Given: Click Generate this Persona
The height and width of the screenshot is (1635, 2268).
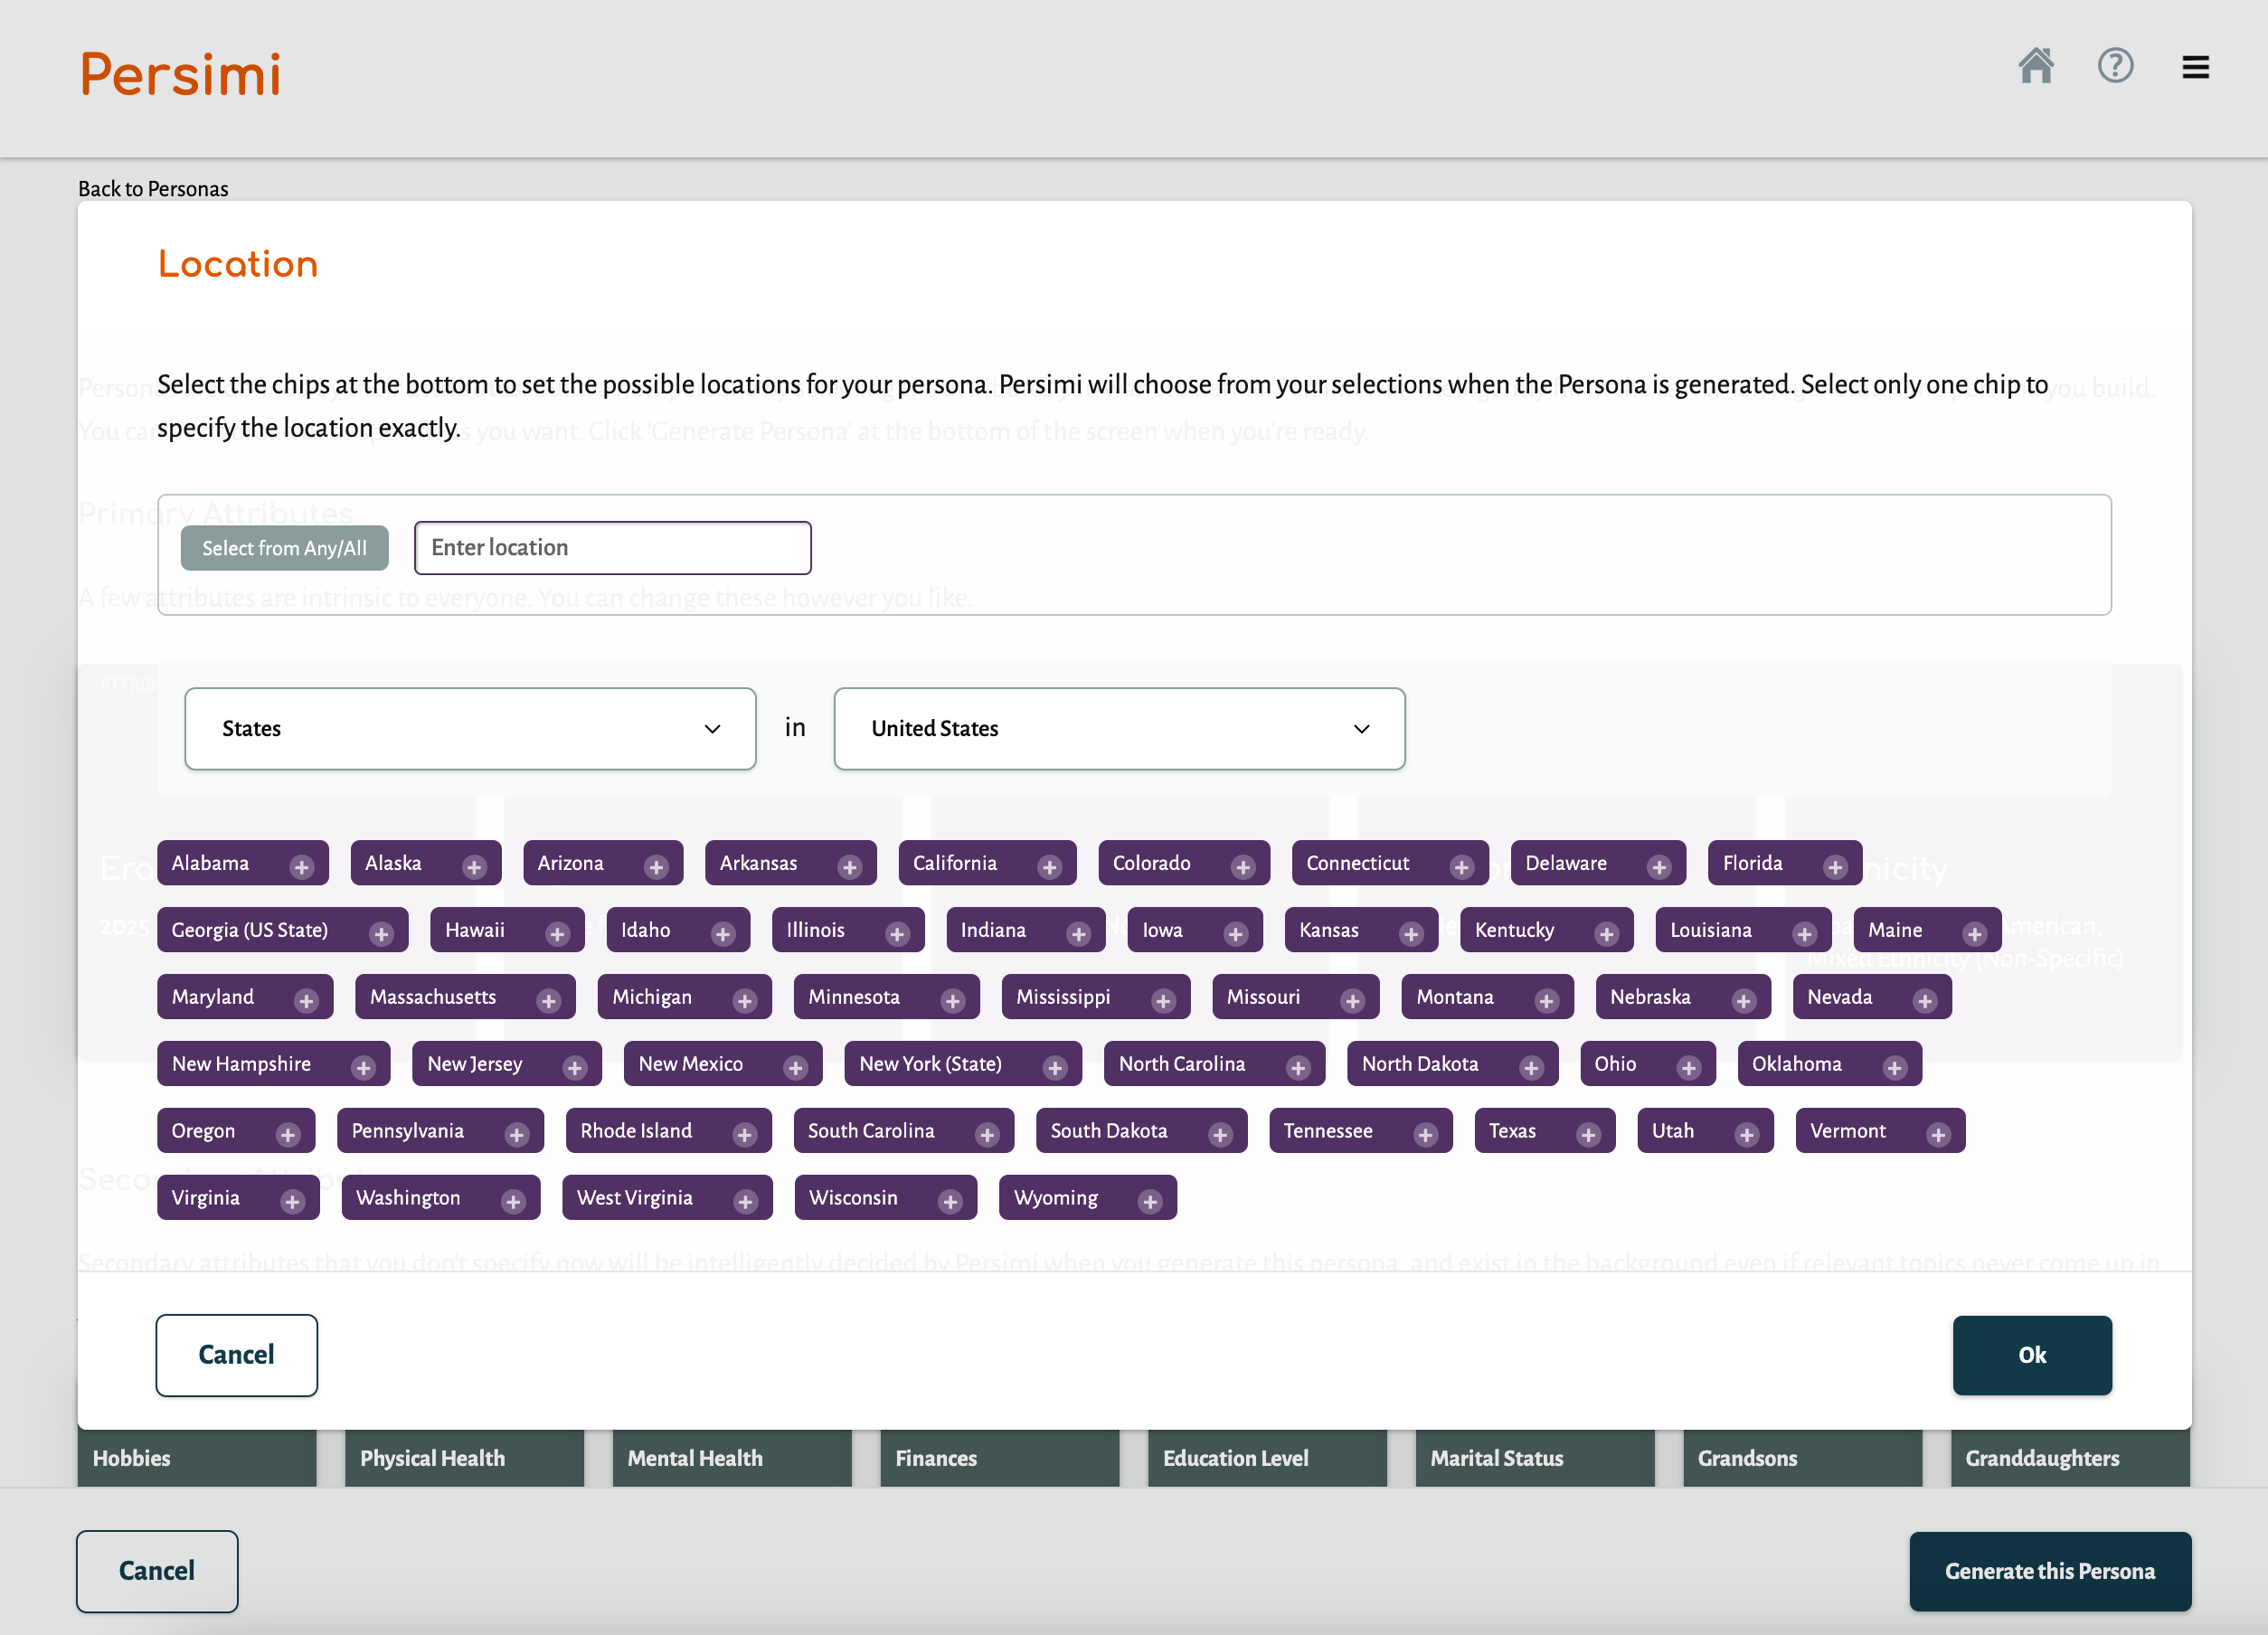Looking at the screenshot, I should 2050,1571.
